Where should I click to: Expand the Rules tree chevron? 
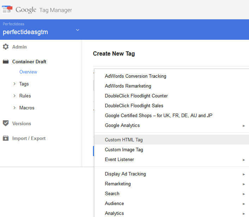click(14, 96)
